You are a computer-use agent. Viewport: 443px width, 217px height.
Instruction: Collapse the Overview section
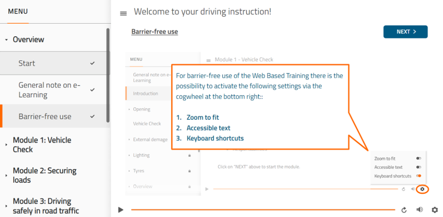pos(6,40)
